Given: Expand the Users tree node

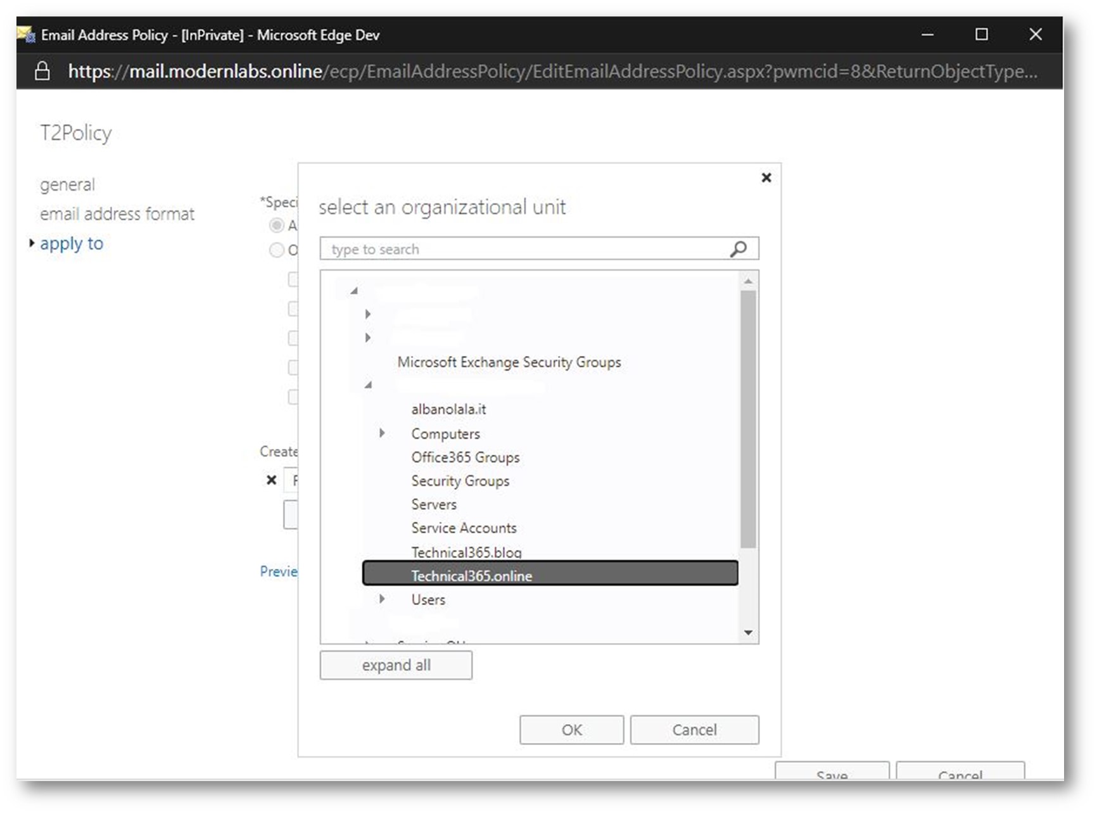Looking at the screenshot, I should point(382,599).
